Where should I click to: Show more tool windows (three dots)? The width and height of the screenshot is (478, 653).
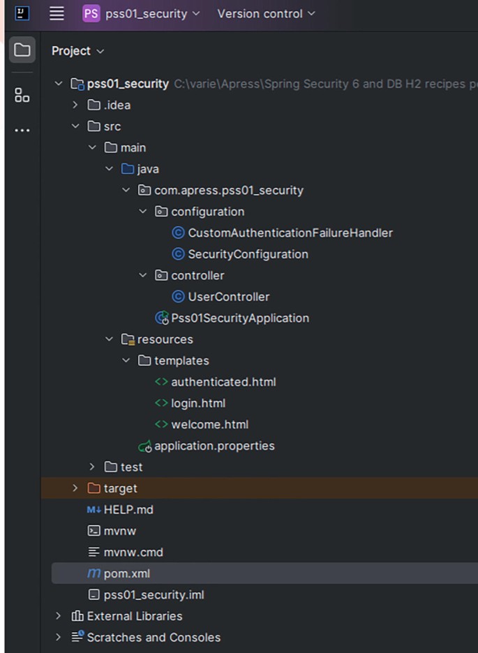[22, 131]
